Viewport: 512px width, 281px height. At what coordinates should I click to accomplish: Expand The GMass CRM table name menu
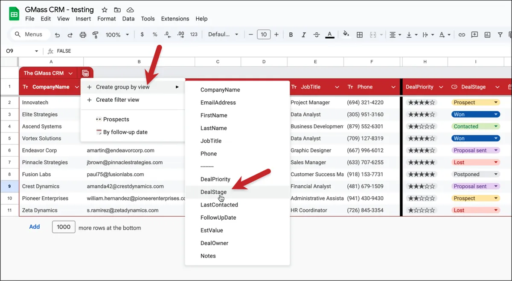(x=71, y=73)
